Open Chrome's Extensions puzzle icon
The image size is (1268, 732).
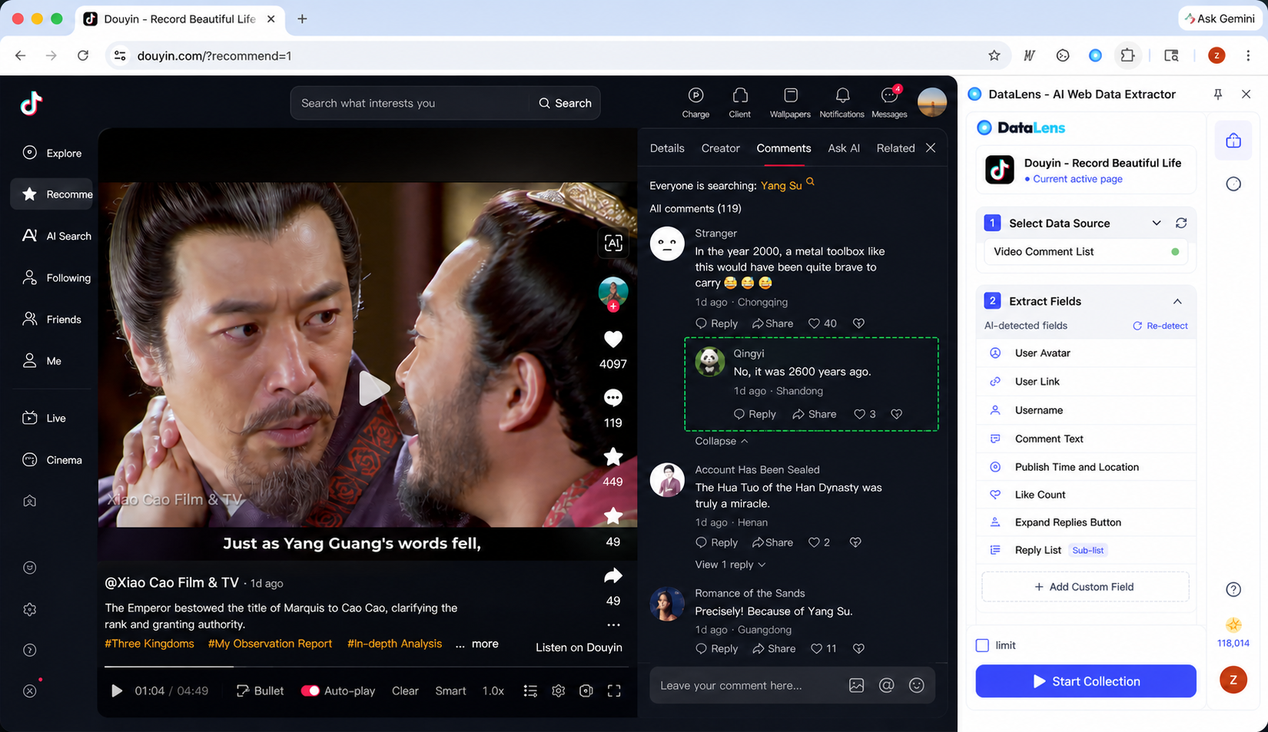(1127, 55)
